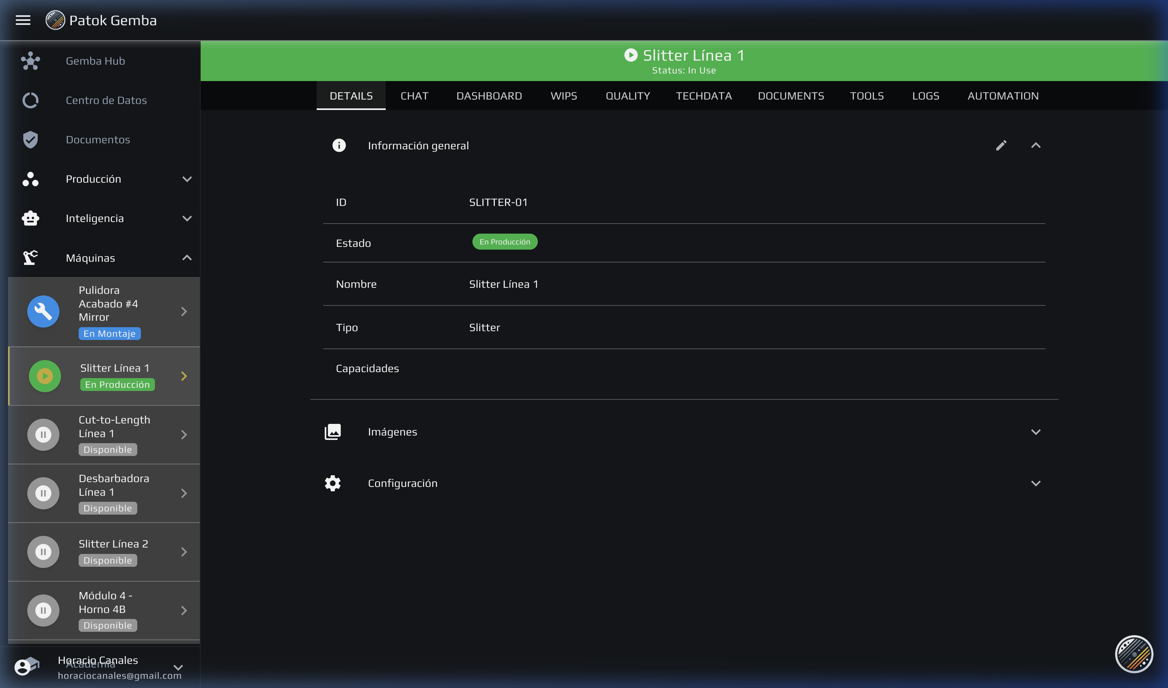Switch to the QUALITY tab
This screenshot has width=1168, height=688.
(628, 96)
